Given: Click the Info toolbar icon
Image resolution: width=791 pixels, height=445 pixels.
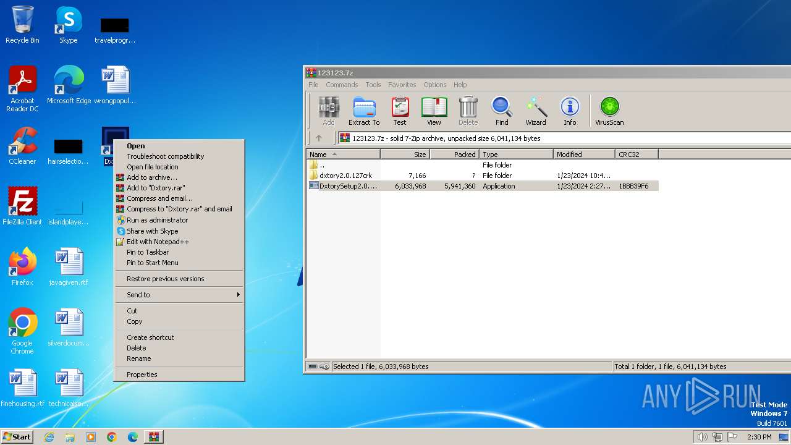Looking at the screenshot, I should (x=570, y=111).
